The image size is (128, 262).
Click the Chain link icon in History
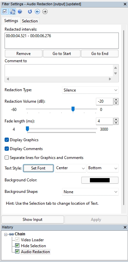point(11,234)
